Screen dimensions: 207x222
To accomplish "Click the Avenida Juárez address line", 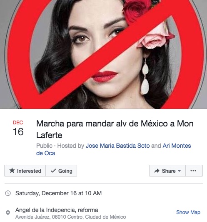I will pos(71,217).
